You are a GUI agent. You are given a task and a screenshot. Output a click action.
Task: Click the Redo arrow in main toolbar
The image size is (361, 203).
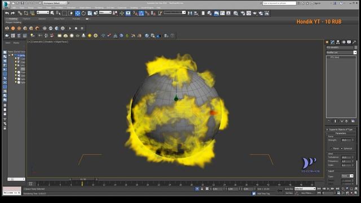(12, 13)
